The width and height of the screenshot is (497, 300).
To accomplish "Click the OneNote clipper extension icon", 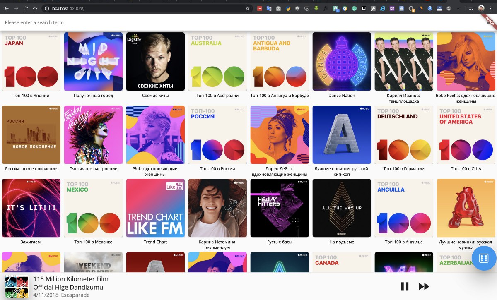I will point(392,8).
